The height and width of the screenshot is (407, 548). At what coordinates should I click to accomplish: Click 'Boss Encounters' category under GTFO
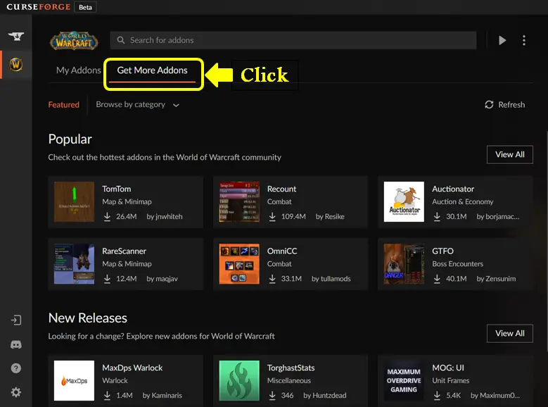pyautogui.click(x=457, y=264)
